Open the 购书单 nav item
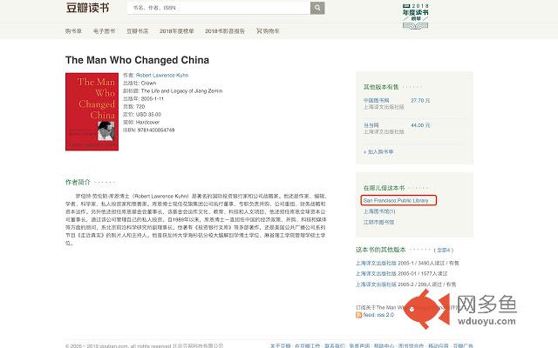This screenshot has height=348, width=558. pos(73,31)
